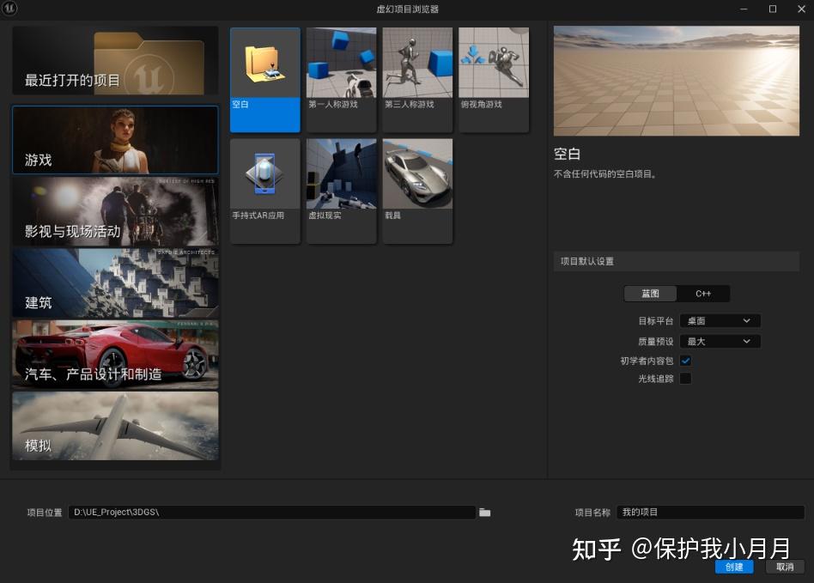Select the 建筑 category
This screenshot has width=814, height=583.
point(115,283)
